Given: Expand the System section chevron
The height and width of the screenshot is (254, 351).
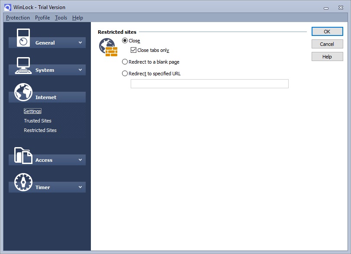Looking at the screenshot, I should point(80,70).
